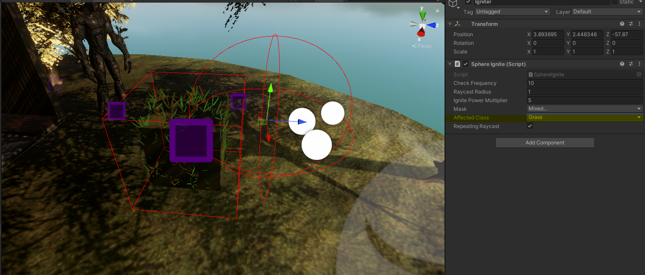Click the Sphere Ignite C# script icon
Image resolution: width=645 pixels, height=275 pixels.
[x=457, y=64]
